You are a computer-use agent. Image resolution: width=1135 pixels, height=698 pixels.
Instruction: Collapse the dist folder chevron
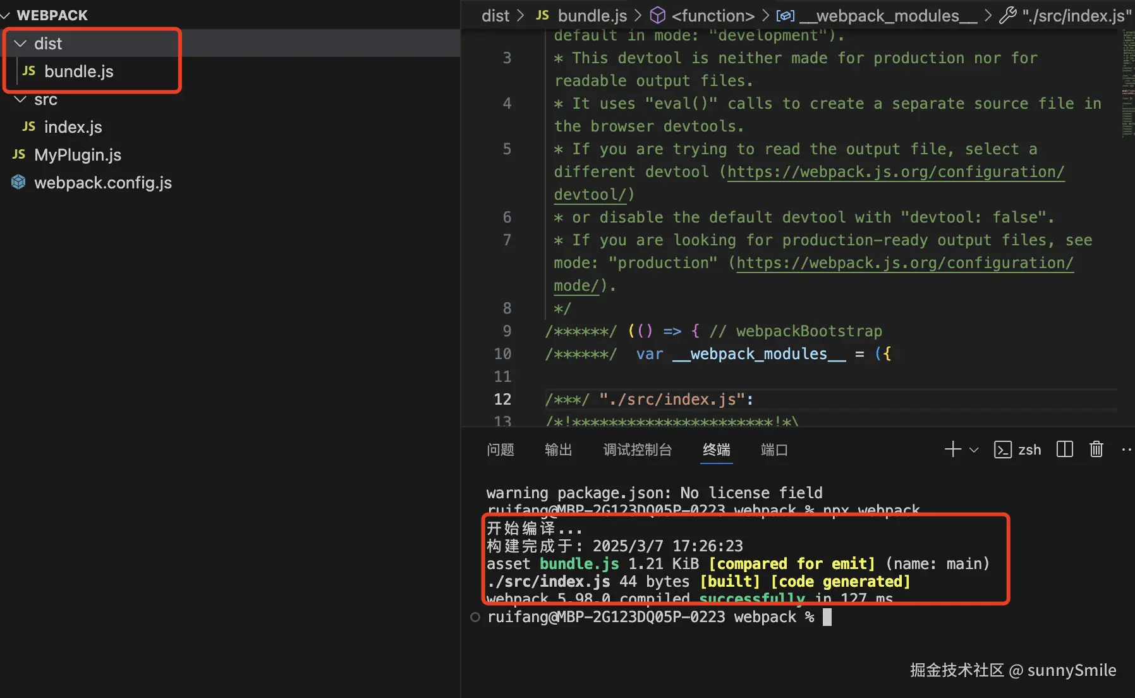point(20,44)
